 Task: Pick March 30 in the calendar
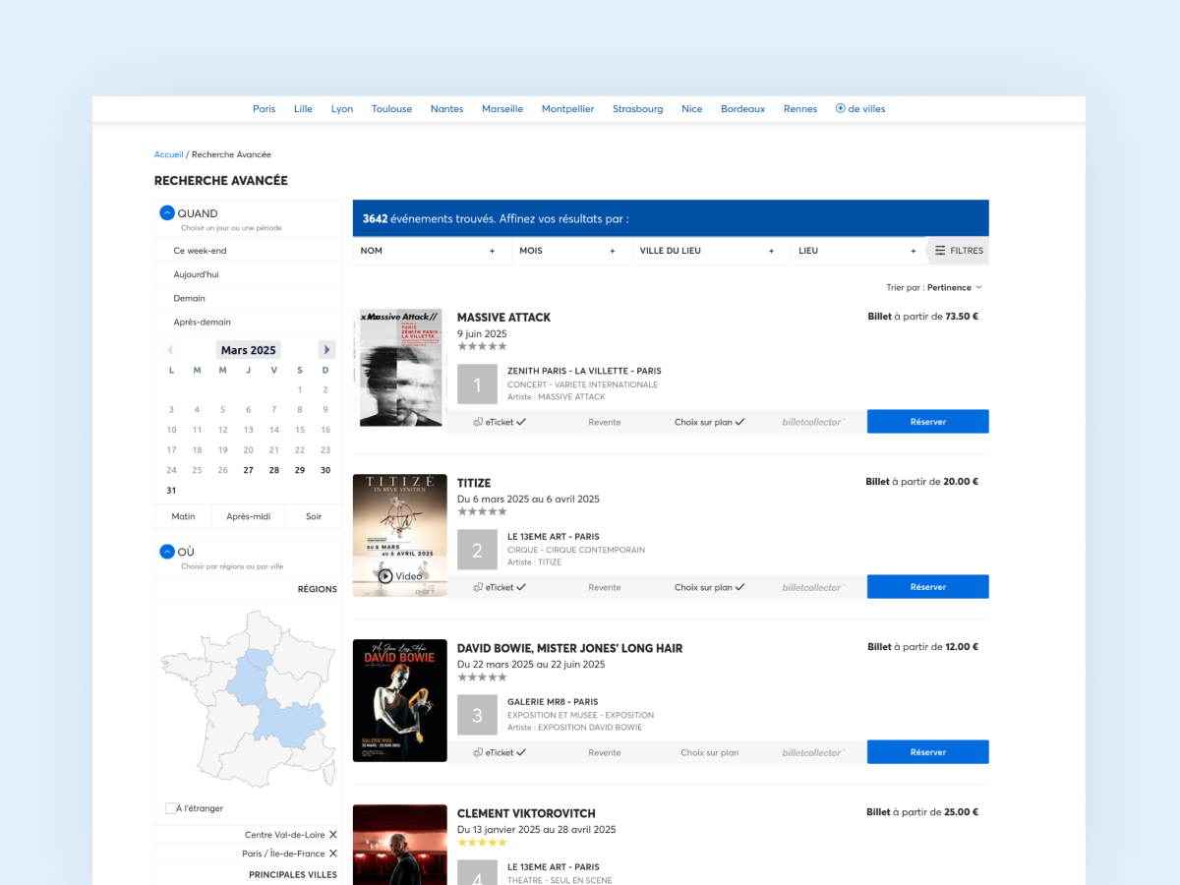(325, 470)
